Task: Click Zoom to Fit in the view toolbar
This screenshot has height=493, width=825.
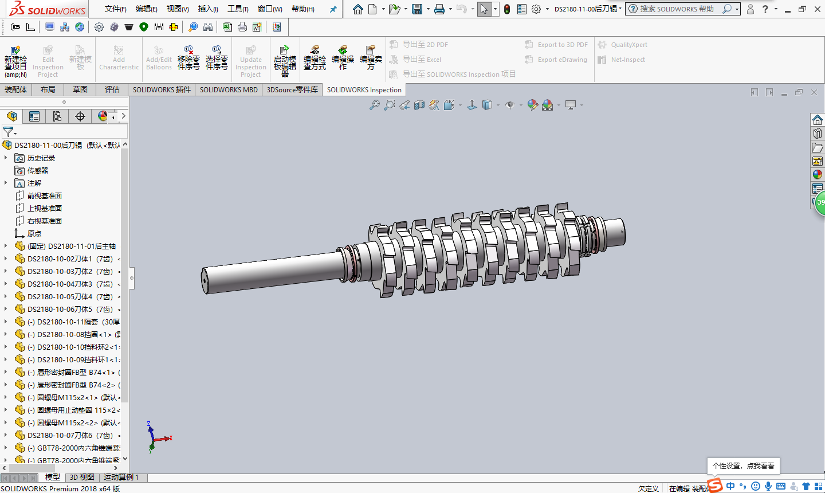Action: click(374, 105)
